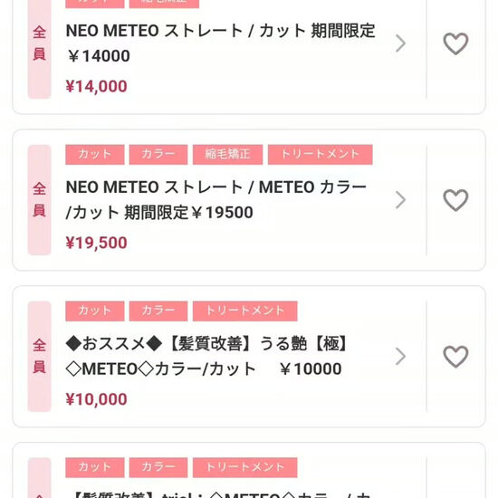
Task: Select the カラー tag on ¥19,500 coupon
Action: tap(158, 154)
